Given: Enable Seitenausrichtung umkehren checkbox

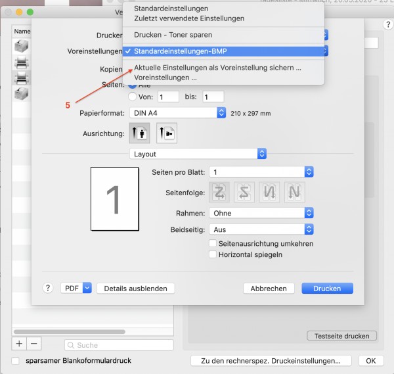Looking at the screenshot, I should tap(213, 243).
